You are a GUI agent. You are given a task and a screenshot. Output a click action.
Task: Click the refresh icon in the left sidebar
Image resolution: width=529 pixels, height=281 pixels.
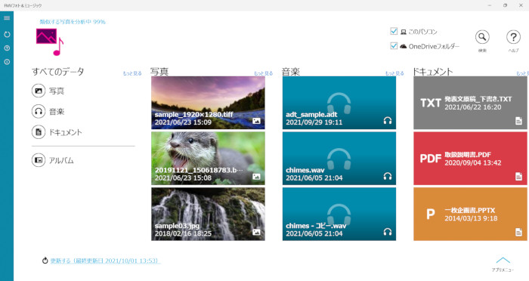tap(7, 35)
